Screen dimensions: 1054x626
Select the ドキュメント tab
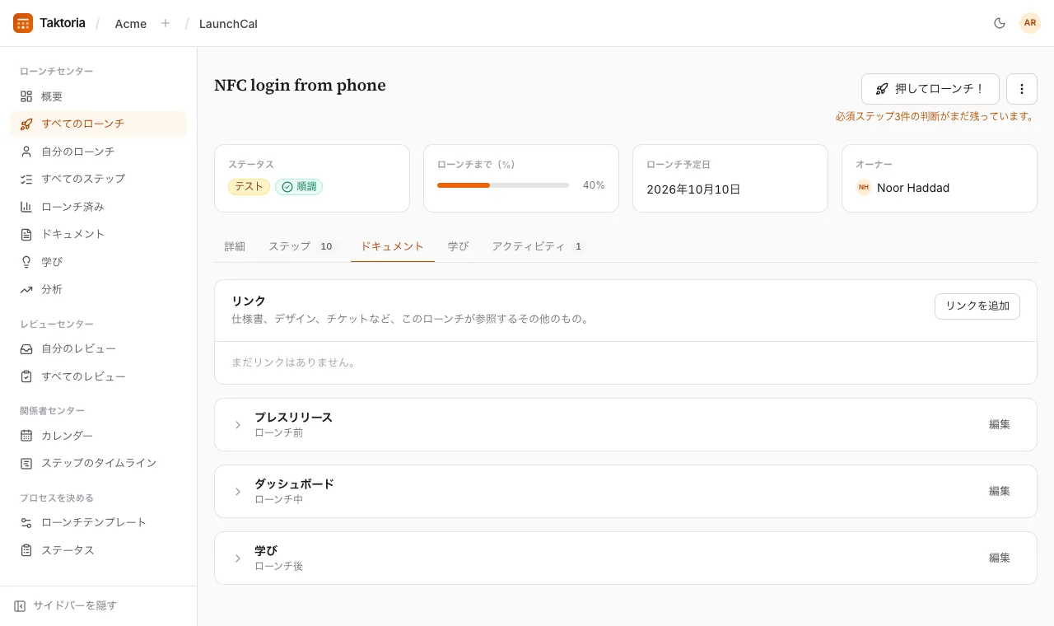click(x=393, y=246)
